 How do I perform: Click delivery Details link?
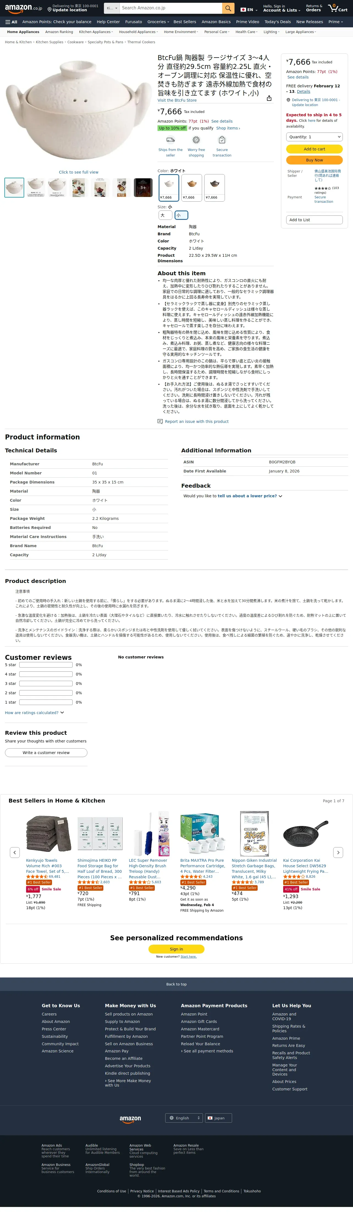click(x=304, y=91)
